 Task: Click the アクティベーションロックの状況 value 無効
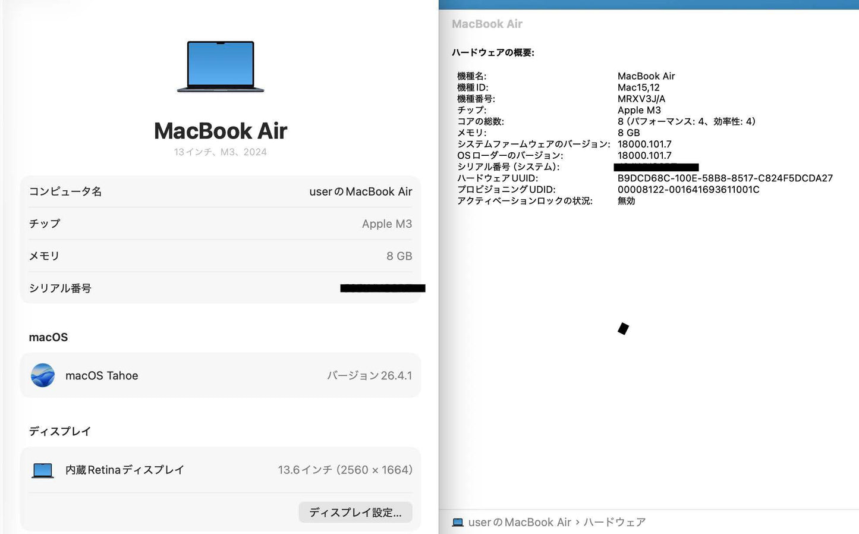(x=627, y=201)
